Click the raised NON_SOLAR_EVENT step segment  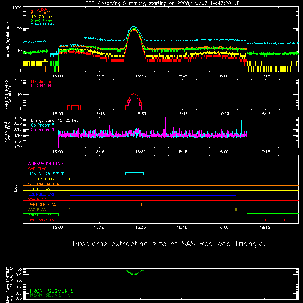(134, 173)
